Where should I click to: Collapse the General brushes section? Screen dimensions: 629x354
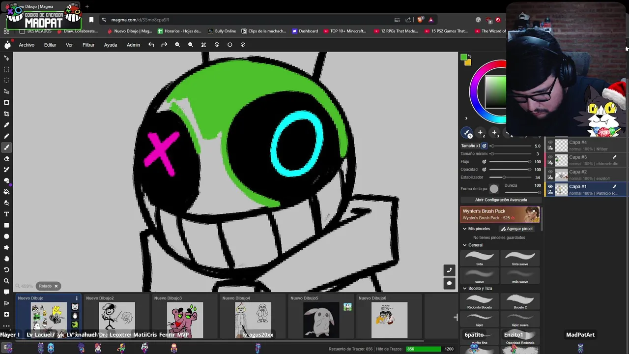click(x=464, y=245)
